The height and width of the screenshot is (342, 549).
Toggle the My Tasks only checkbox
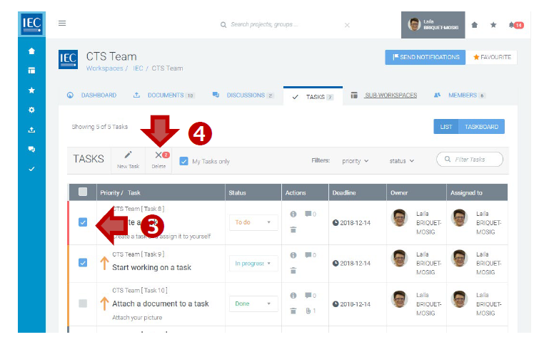coord(184,161)
